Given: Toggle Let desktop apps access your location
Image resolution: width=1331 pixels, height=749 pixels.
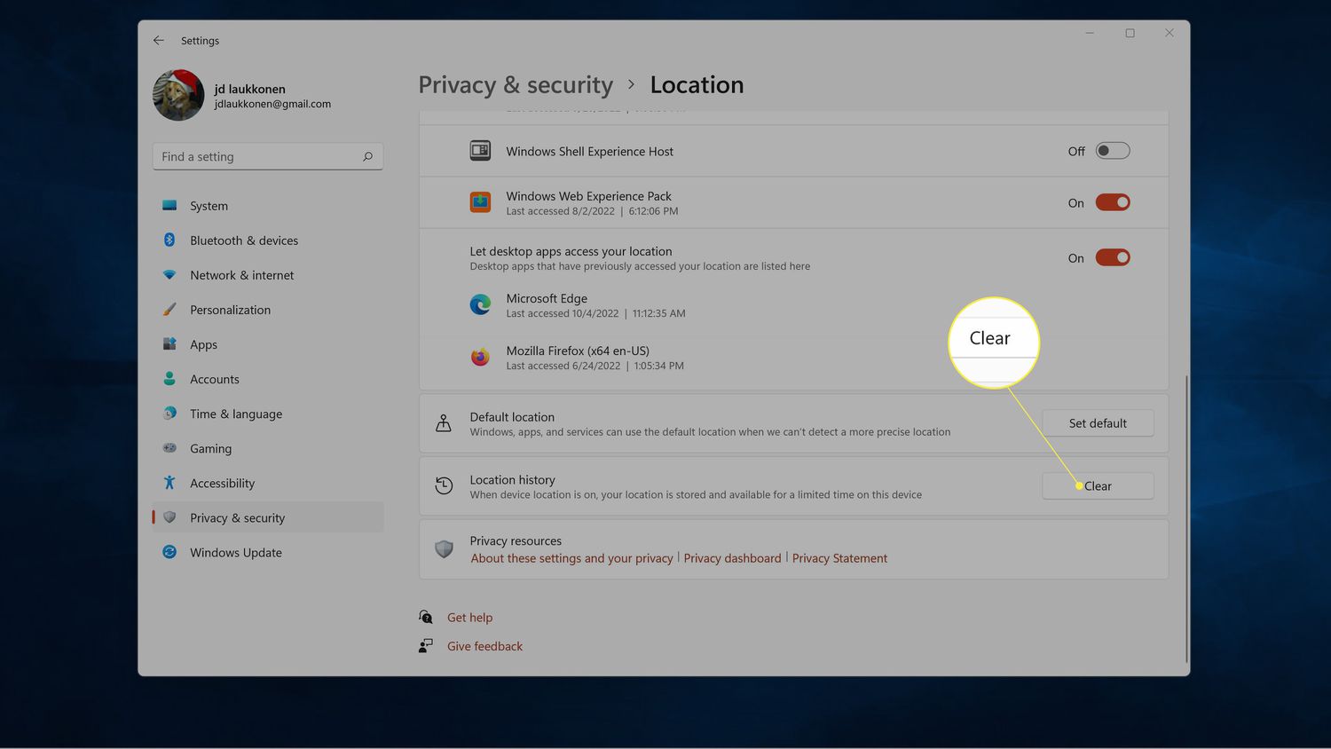Looking at the screenshot, I should (1112, 258).
